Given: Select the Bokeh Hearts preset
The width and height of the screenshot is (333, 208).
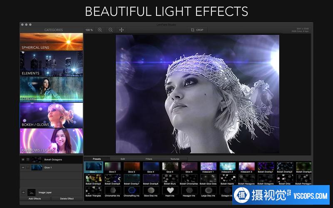Looking at the screenshot, I should [227, 179].
